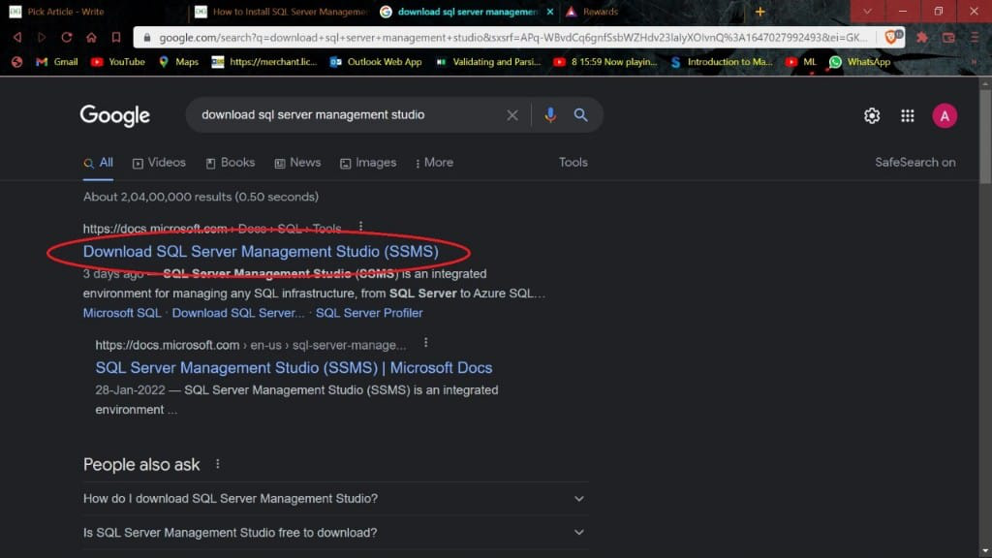This screenshot has width=992, height=558.
Task: Open the Outlook Web App bookmark
Action: tap(376, 61)
